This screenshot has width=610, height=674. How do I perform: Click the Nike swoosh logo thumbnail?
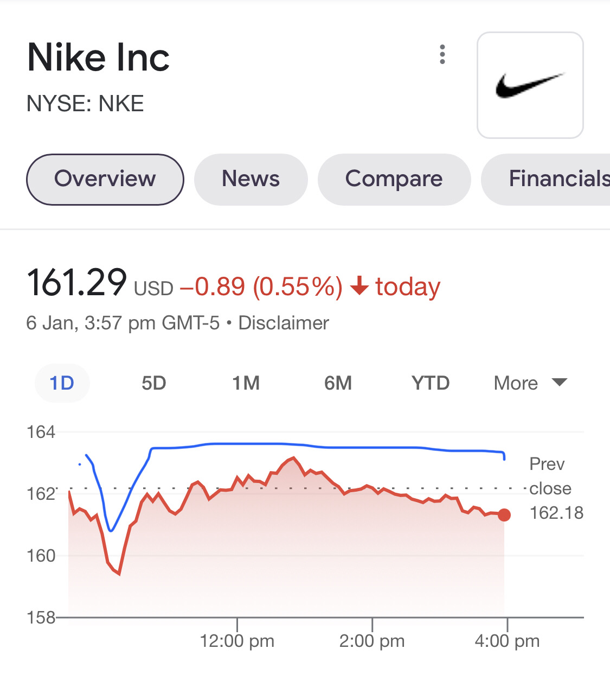pos(530,85)
